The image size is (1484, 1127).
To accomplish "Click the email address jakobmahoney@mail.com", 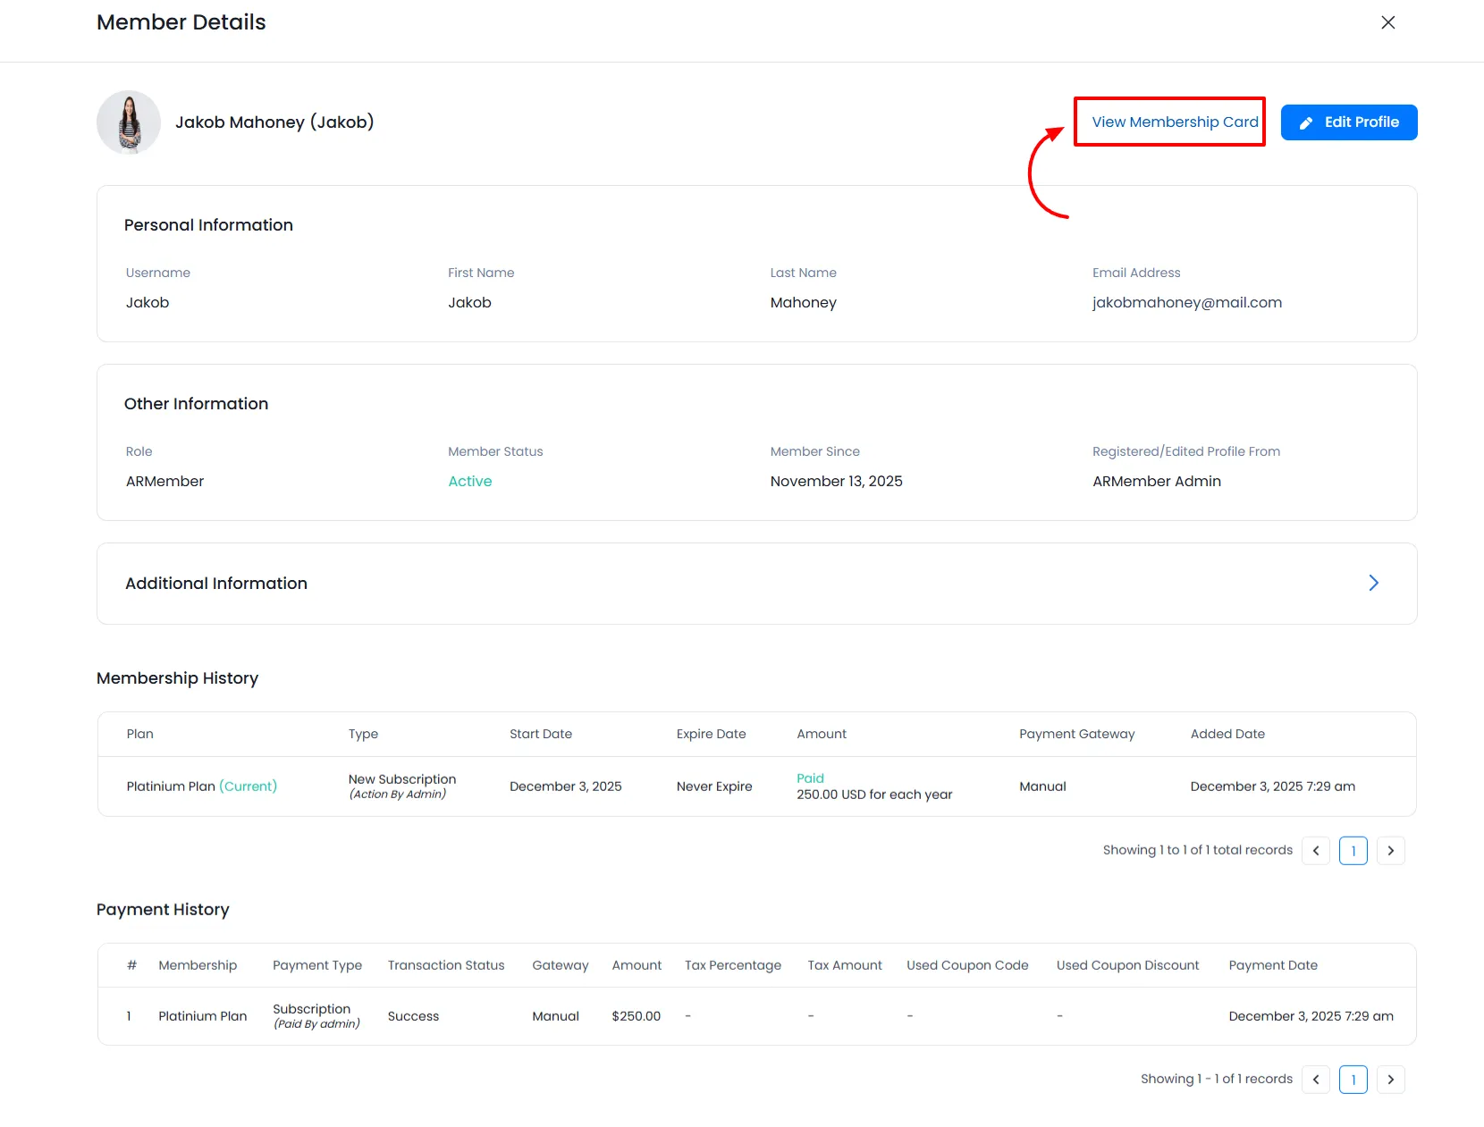I will (x=1186, y=303).
